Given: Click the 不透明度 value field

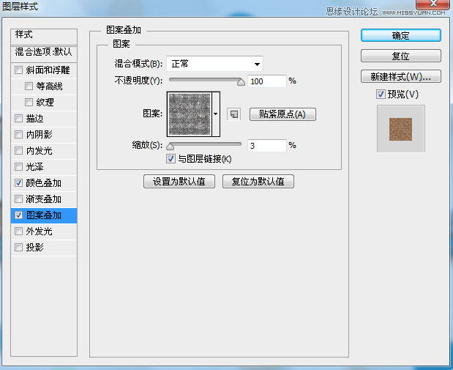Looking at the screenshot, I should click(x=266, y=81).
